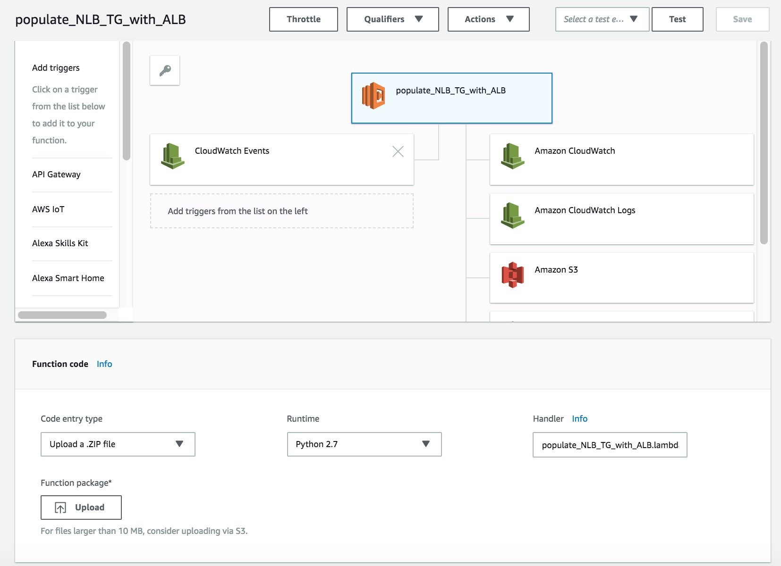
Task: Click the Lambda function icon for populate_NLB_TG_with_ALB
Action: (x=374, y=96)
